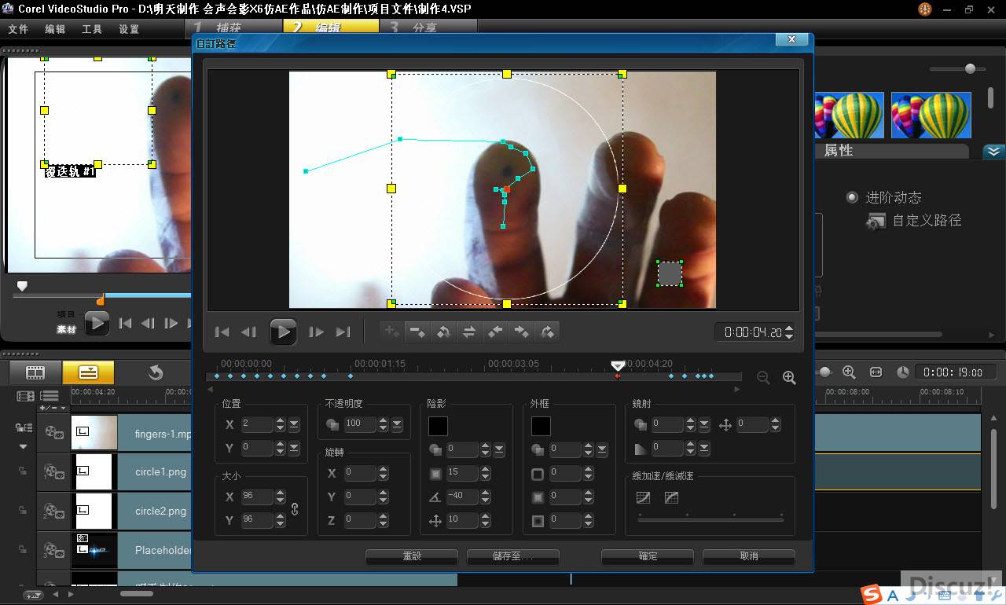Toggle lock on circle1.png track
Viewport: 1006px width, 605px height.
(x=23, y=471)
